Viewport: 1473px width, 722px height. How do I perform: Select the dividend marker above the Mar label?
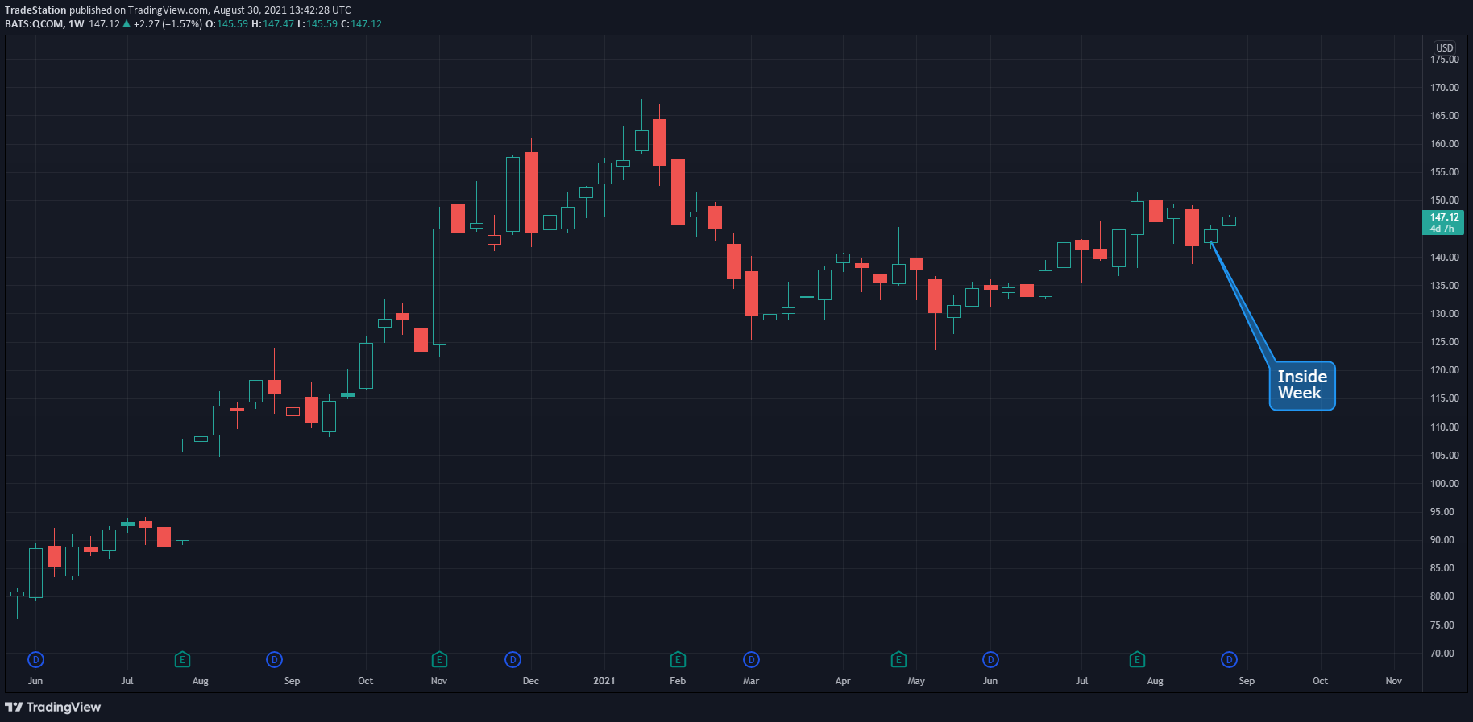pos(751,660)
